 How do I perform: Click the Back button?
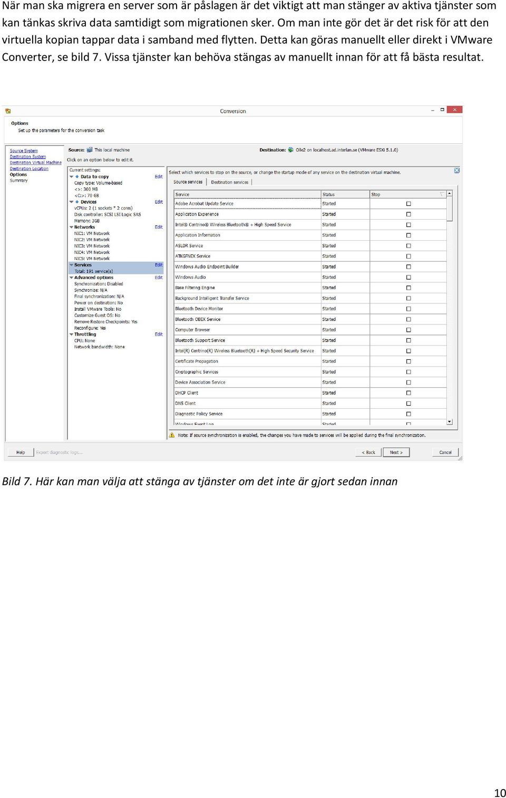pos(368,452)
